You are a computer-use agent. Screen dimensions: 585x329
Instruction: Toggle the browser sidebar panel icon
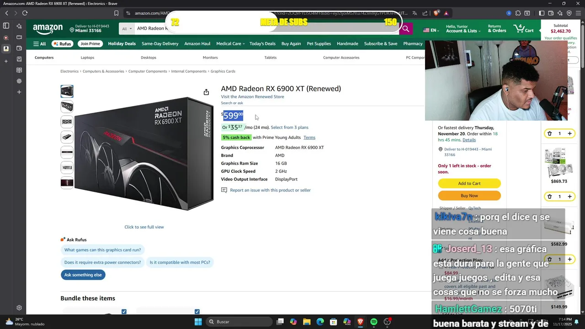tap(542, 13)
